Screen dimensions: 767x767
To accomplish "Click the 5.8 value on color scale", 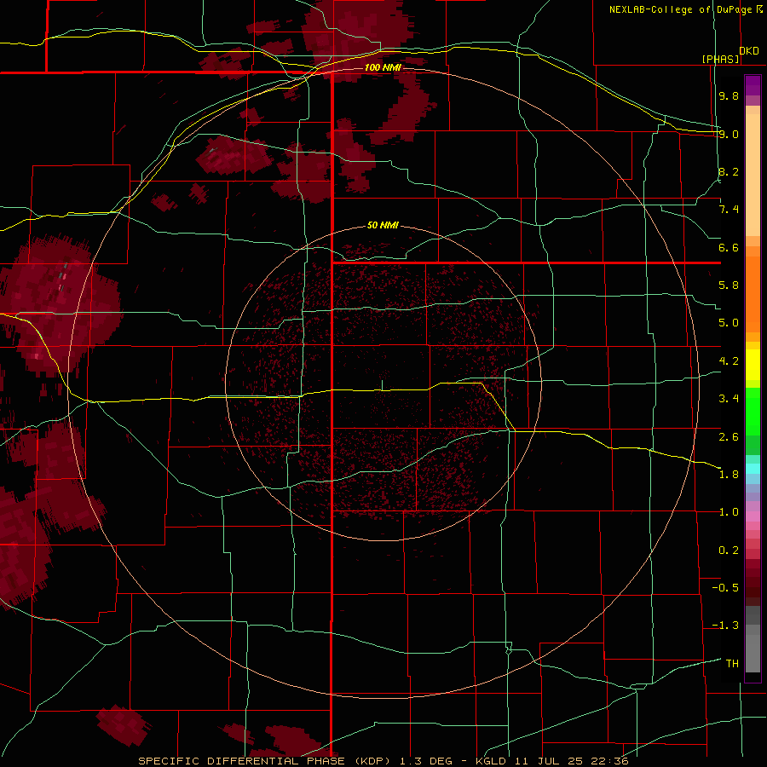I will point(729,285).
